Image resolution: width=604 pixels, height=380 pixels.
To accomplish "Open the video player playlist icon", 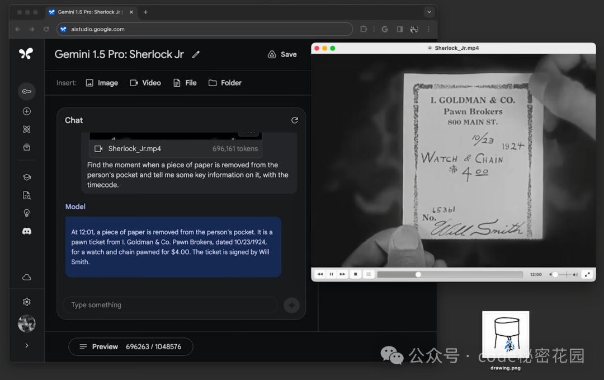I will tap(369, 274).
